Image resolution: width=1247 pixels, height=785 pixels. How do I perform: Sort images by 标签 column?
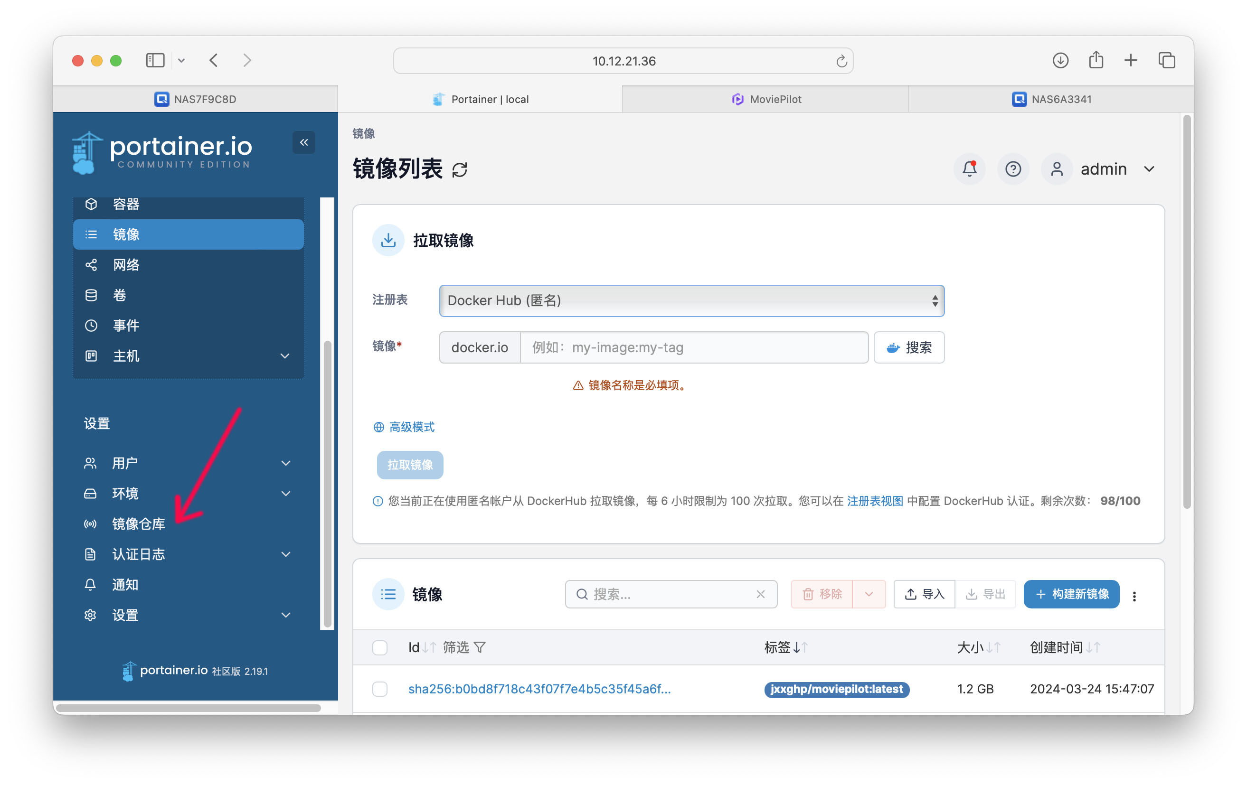click(785, 647)
